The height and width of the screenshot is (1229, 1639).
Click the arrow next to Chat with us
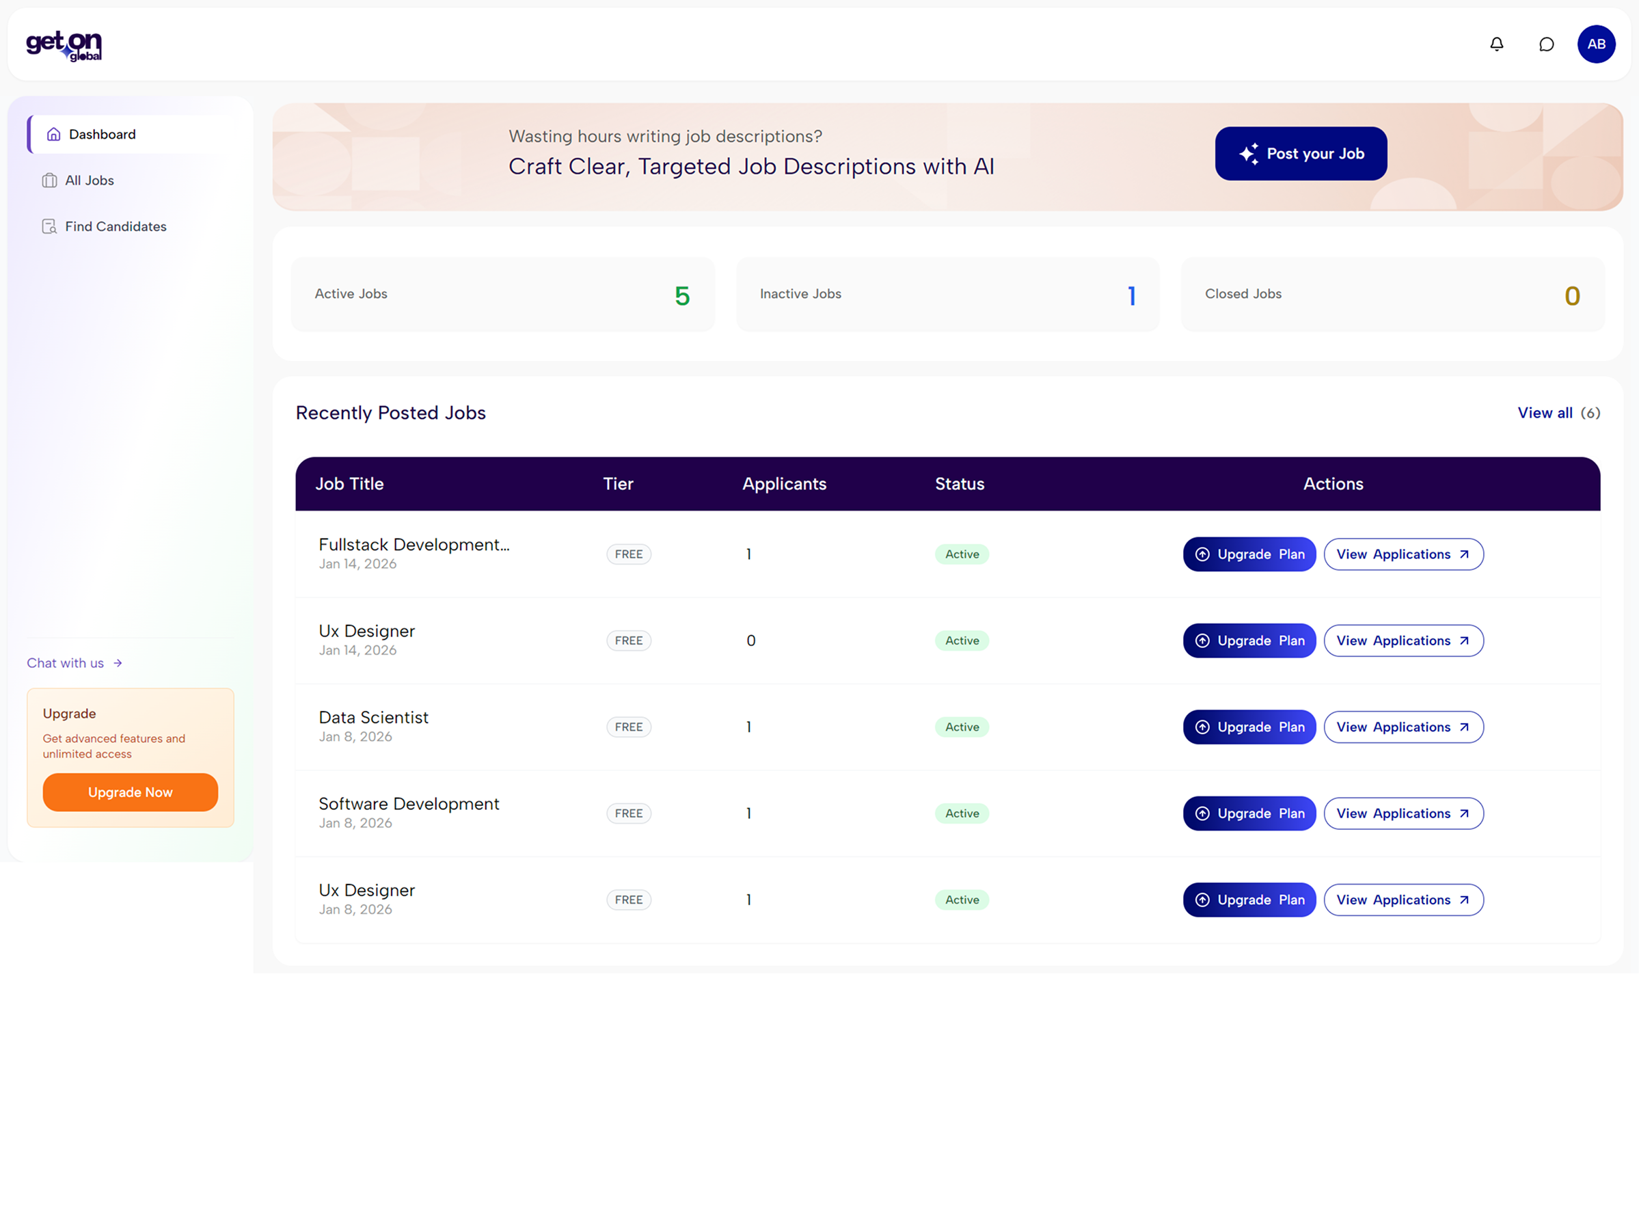point(118,663)
